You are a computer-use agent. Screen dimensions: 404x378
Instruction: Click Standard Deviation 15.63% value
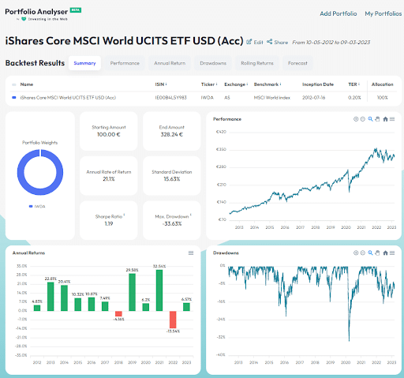click(x=172, y=179)
